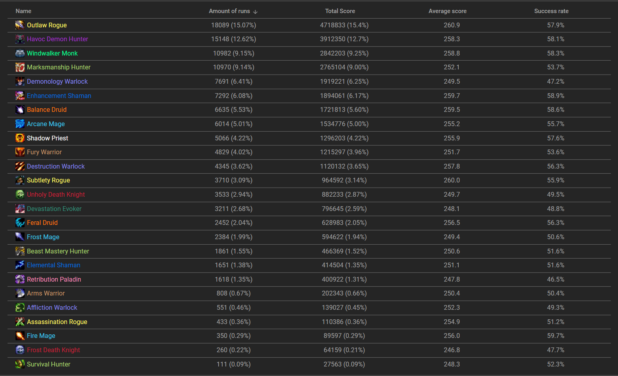
Task: Click the Windwalker Monk spec icon
Action: 20,53
